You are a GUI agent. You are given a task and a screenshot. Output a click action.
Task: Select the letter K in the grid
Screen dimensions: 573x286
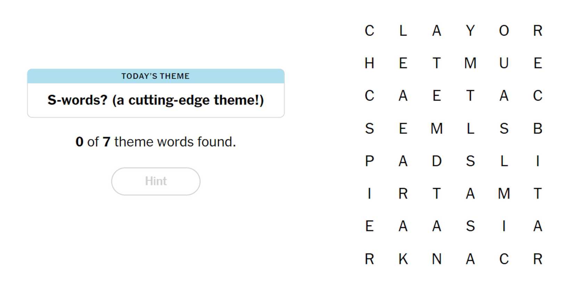(x=403, y=259)
